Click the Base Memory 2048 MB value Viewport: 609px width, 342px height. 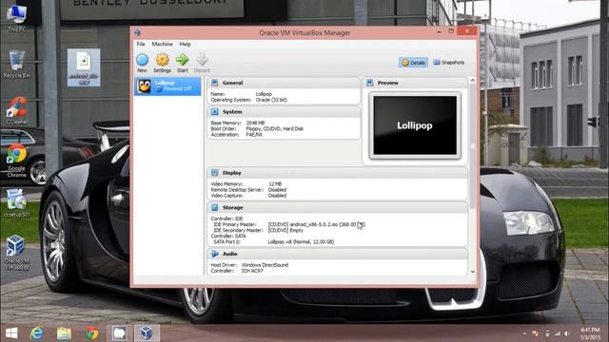(255, 123)
